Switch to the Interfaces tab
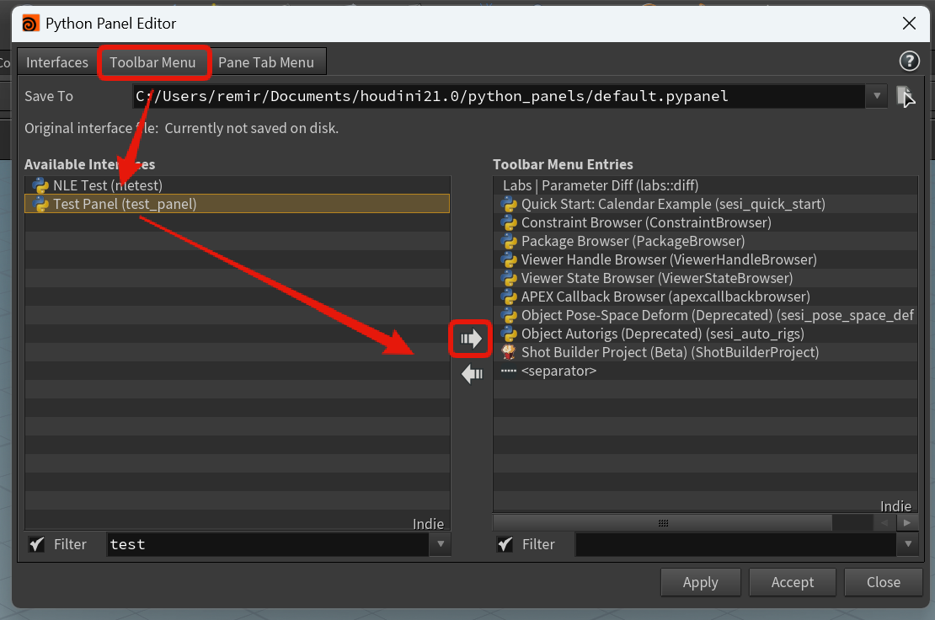935x620 pixels. (57, 62)
